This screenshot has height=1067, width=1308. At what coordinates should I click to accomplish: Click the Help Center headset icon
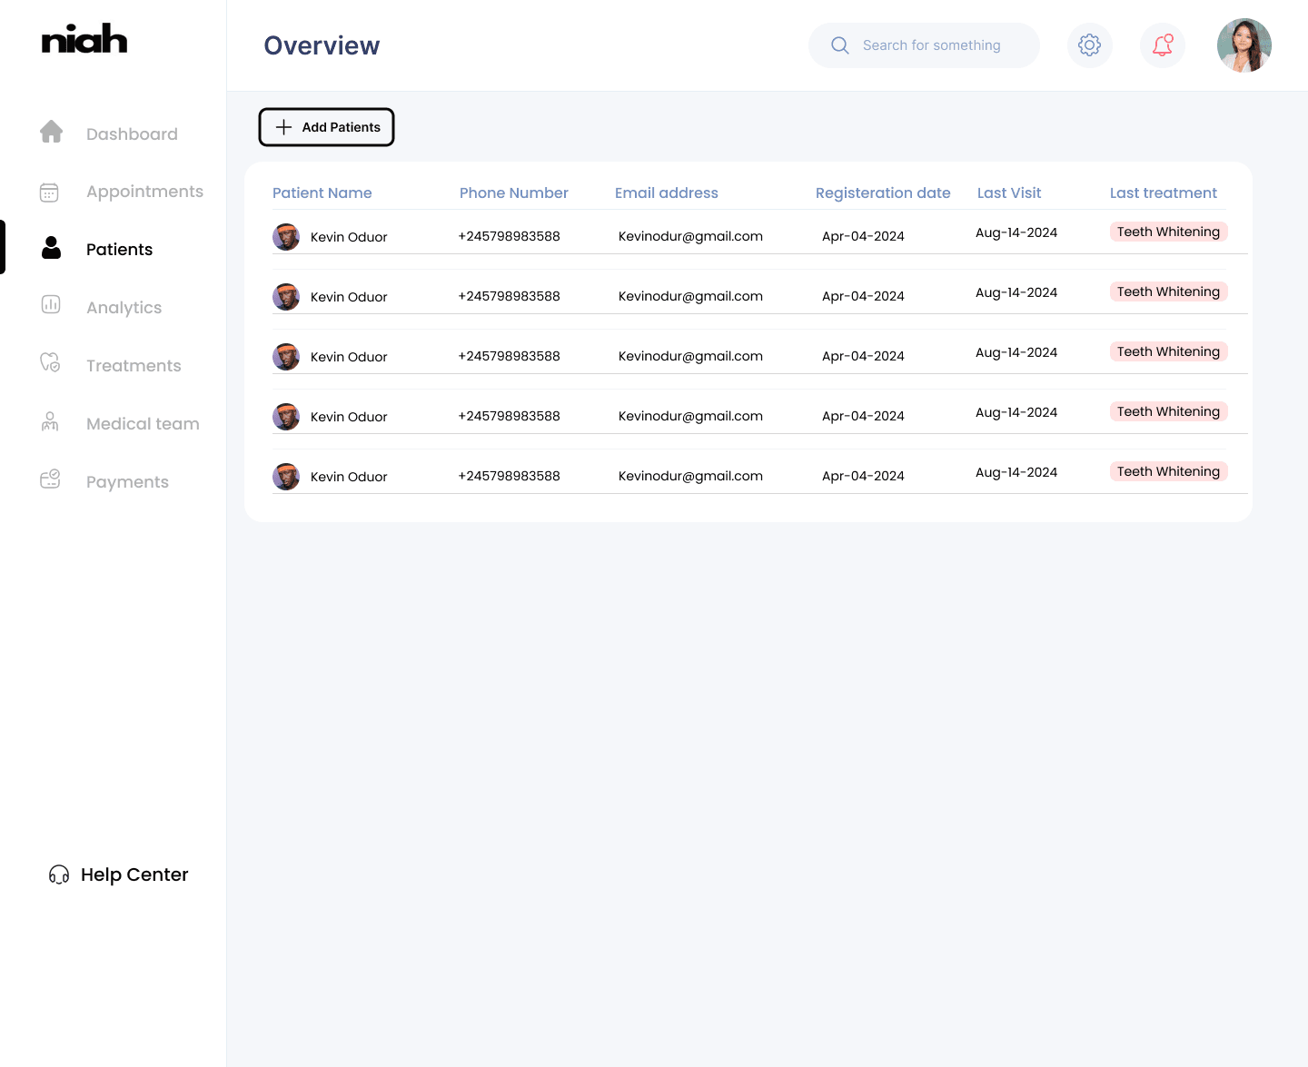point(59,874)
